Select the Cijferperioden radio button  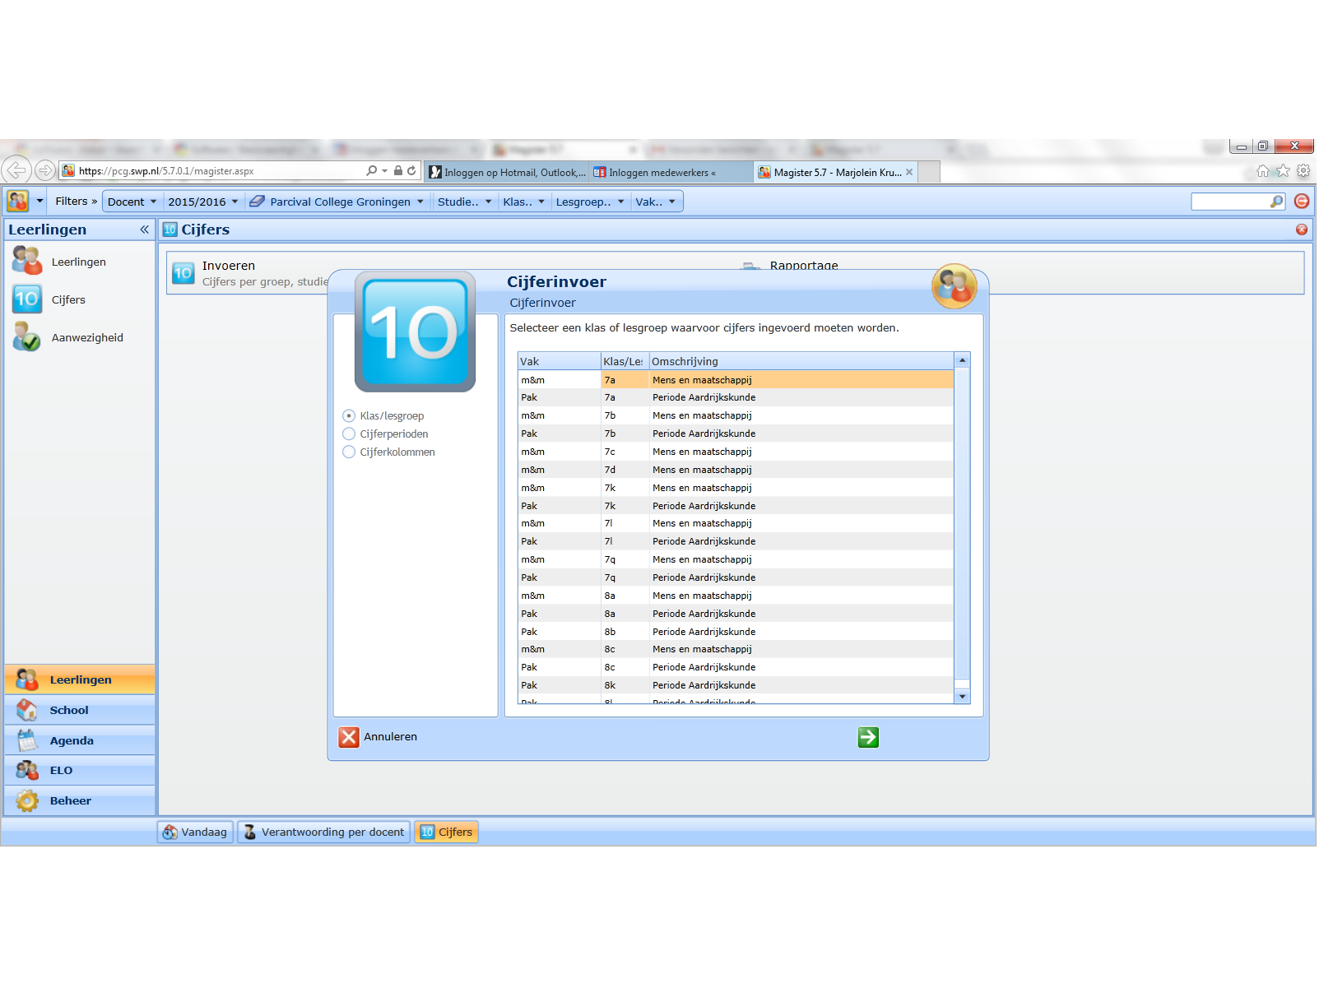pyautogui.click(x=349, y=434)
